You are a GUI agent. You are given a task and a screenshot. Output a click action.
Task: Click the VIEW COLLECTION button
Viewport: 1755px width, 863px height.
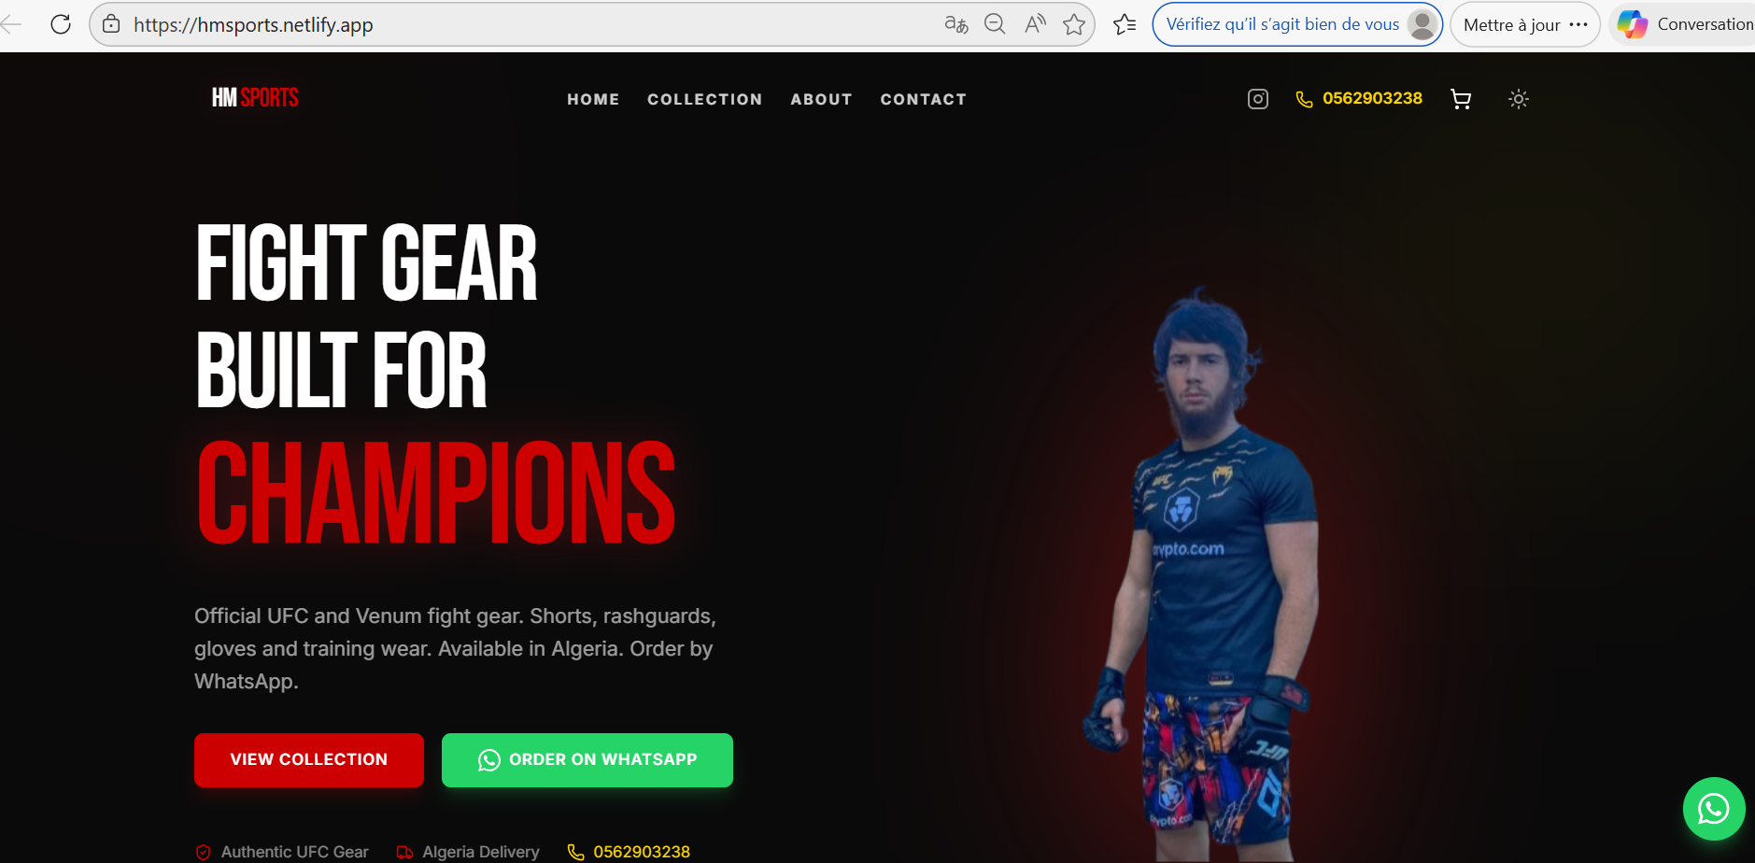click(x=309, y=760)
